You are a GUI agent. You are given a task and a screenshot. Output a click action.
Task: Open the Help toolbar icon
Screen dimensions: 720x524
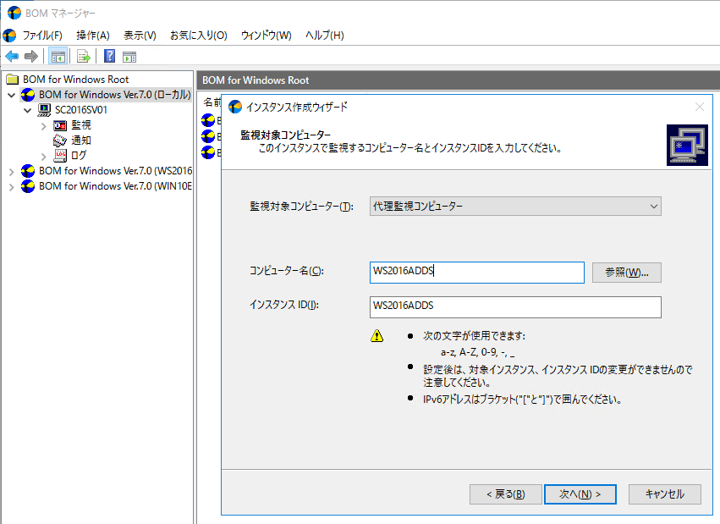(x=109, y=56)
